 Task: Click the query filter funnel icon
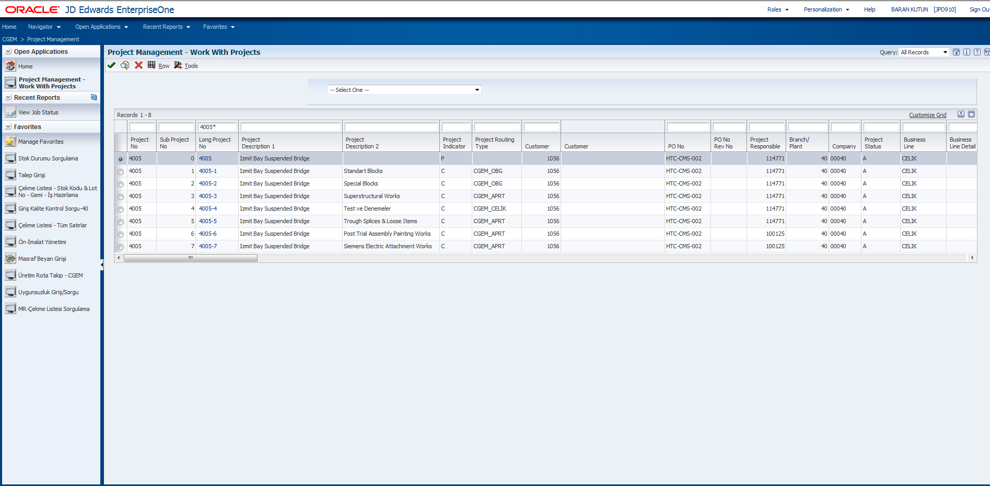[x=956, y=52]
